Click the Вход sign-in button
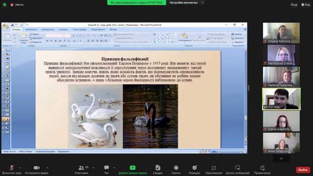This screenshot has width=313, height=176. [x=294, y=4]
